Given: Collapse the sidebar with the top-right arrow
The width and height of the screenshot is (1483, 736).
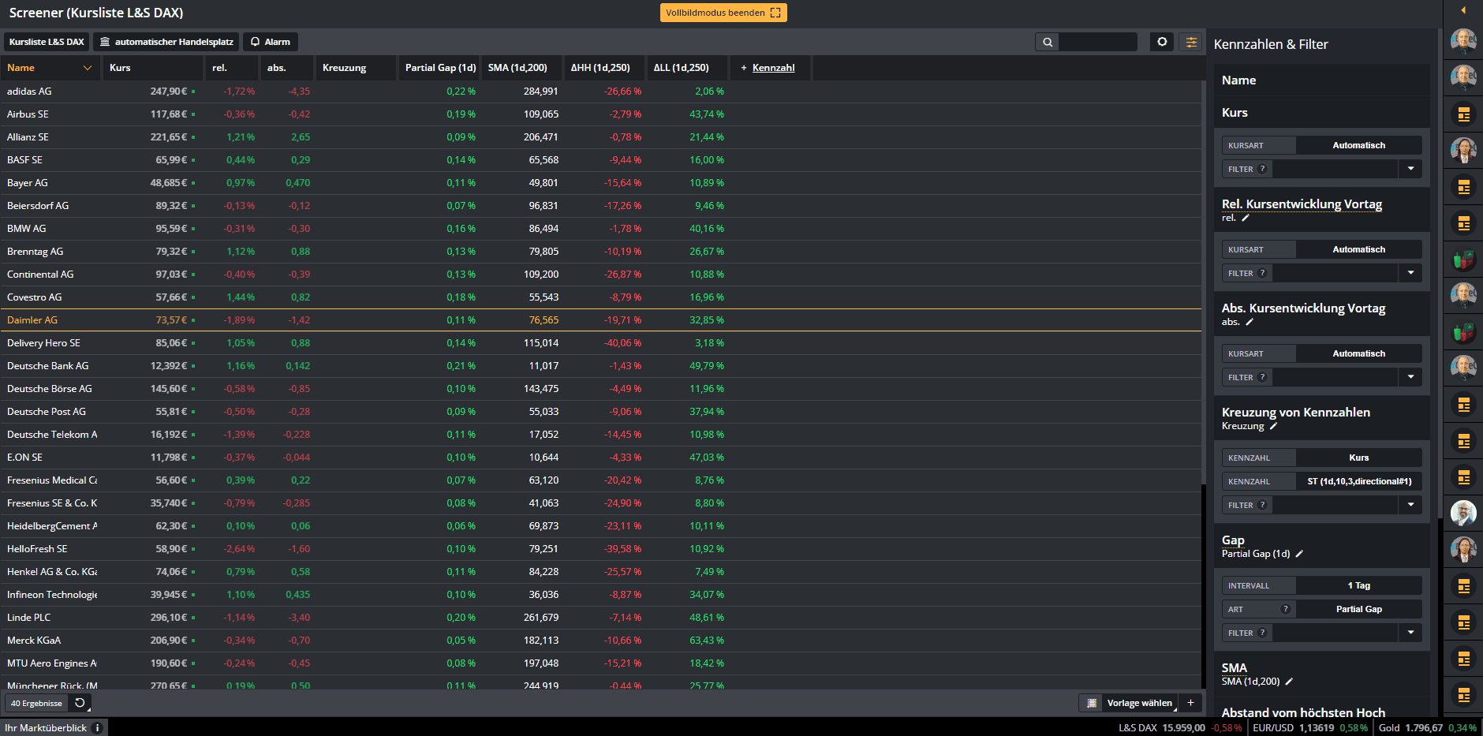Looking at the screenshot, I should [1463, 10].
